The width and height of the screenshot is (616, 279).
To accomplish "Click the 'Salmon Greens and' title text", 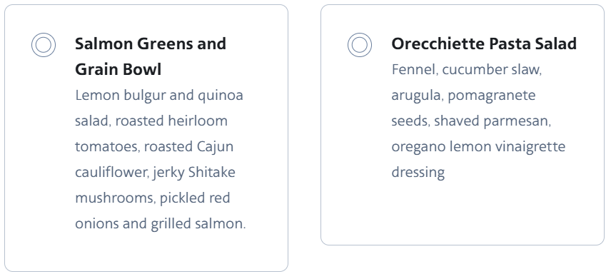I will coord(151,44).
